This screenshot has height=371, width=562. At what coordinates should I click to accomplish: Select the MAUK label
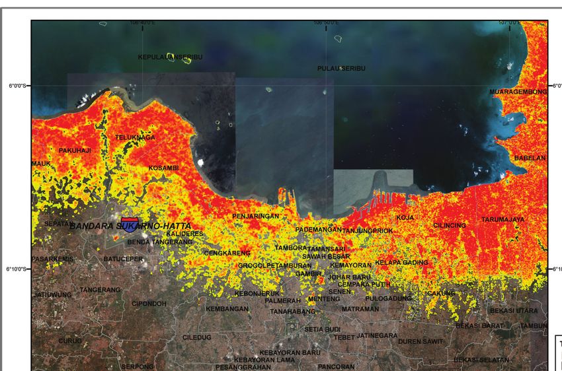point(41,164)
